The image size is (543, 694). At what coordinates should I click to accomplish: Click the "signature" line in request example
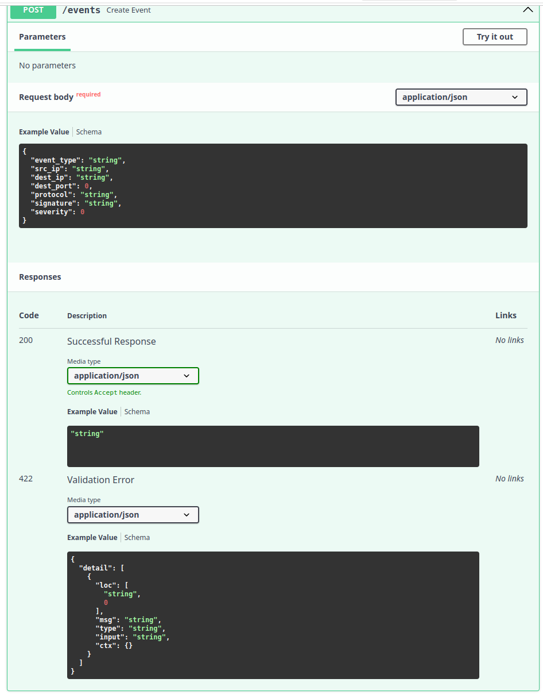point(76,203)
